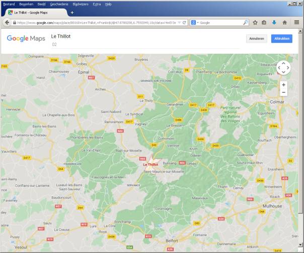Open the hamburger menu icon
Image resolution: width=304 pixels, height=253 pixels.
pos(296,23)
